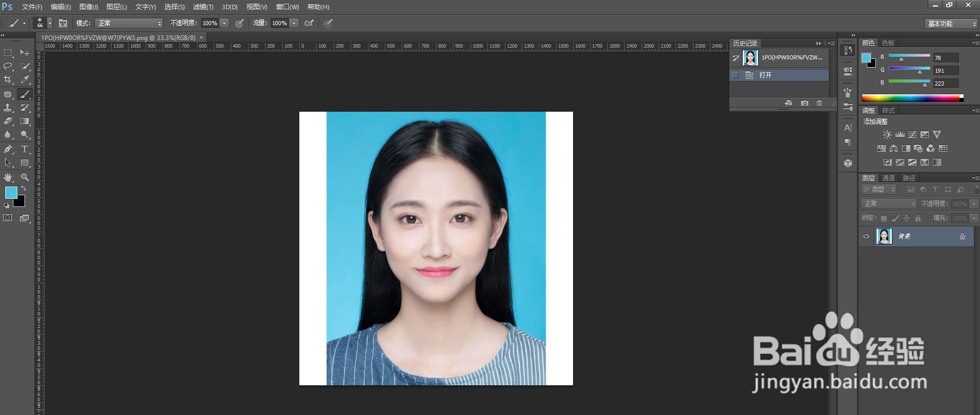Switch to 路径 tab

coord(909,178)
